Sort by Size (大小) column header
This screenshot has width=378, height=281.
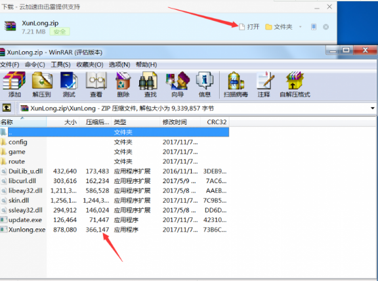63,122
